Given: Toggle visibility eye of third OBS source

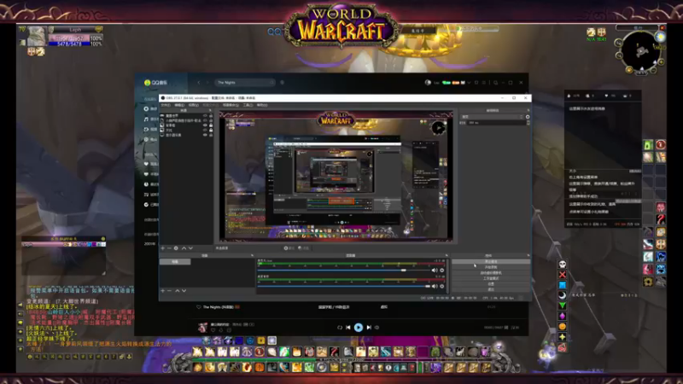Looking at the screenshot, I should (205, 125).
